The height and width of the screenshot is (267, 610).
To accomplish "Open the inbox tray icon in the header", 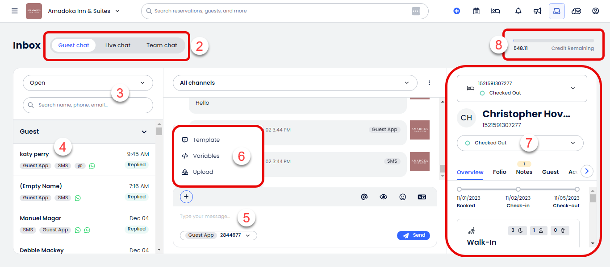I will pyautogui.click(x=557, y=11).
